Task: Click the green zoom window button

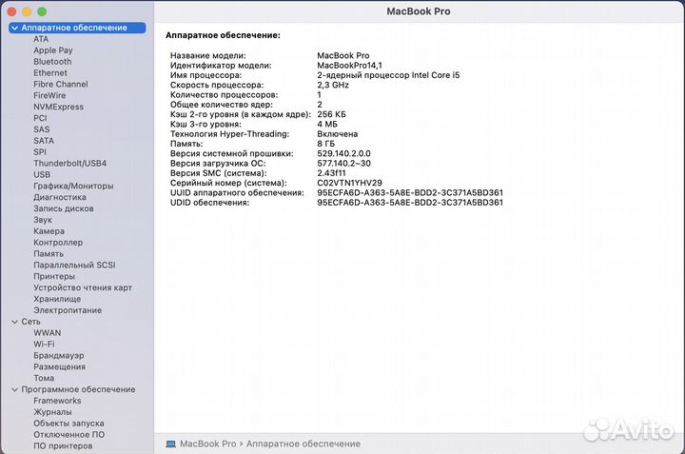Action: (x=42, y=11)
